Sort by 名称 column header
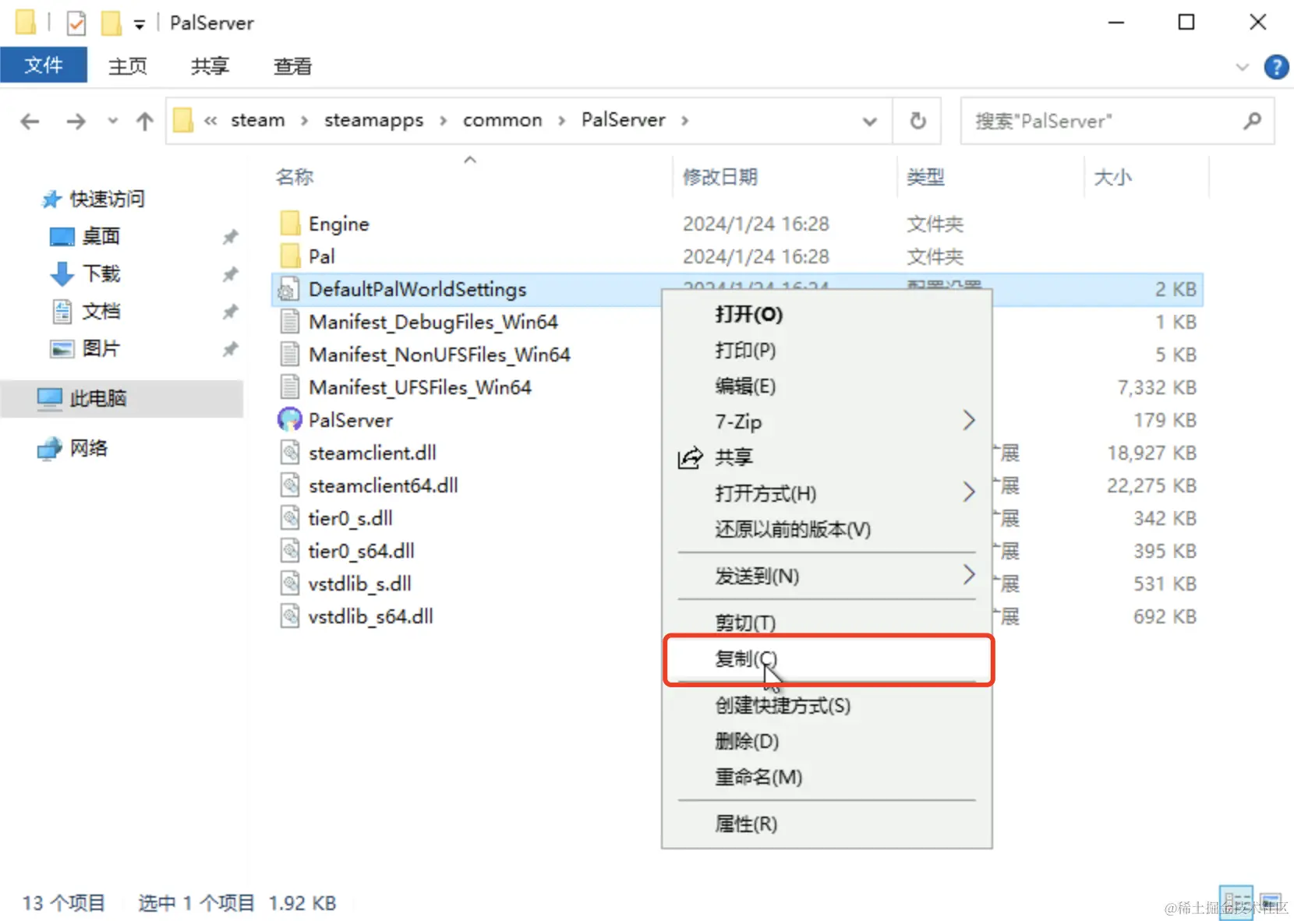 295,177
